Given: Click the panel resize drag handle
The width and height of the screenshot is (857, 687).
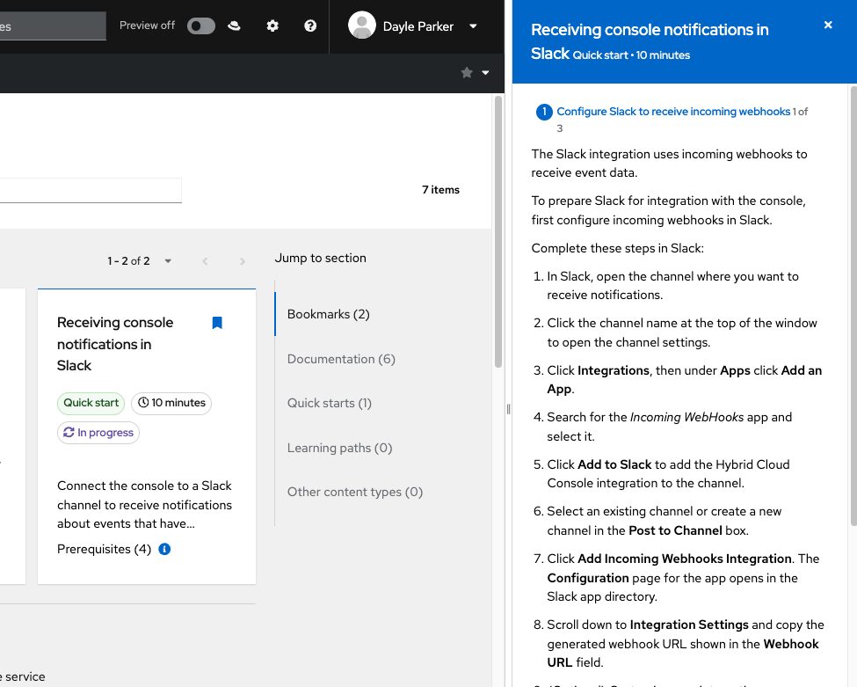Looking at the screenshot, I should tap(508, 409).
